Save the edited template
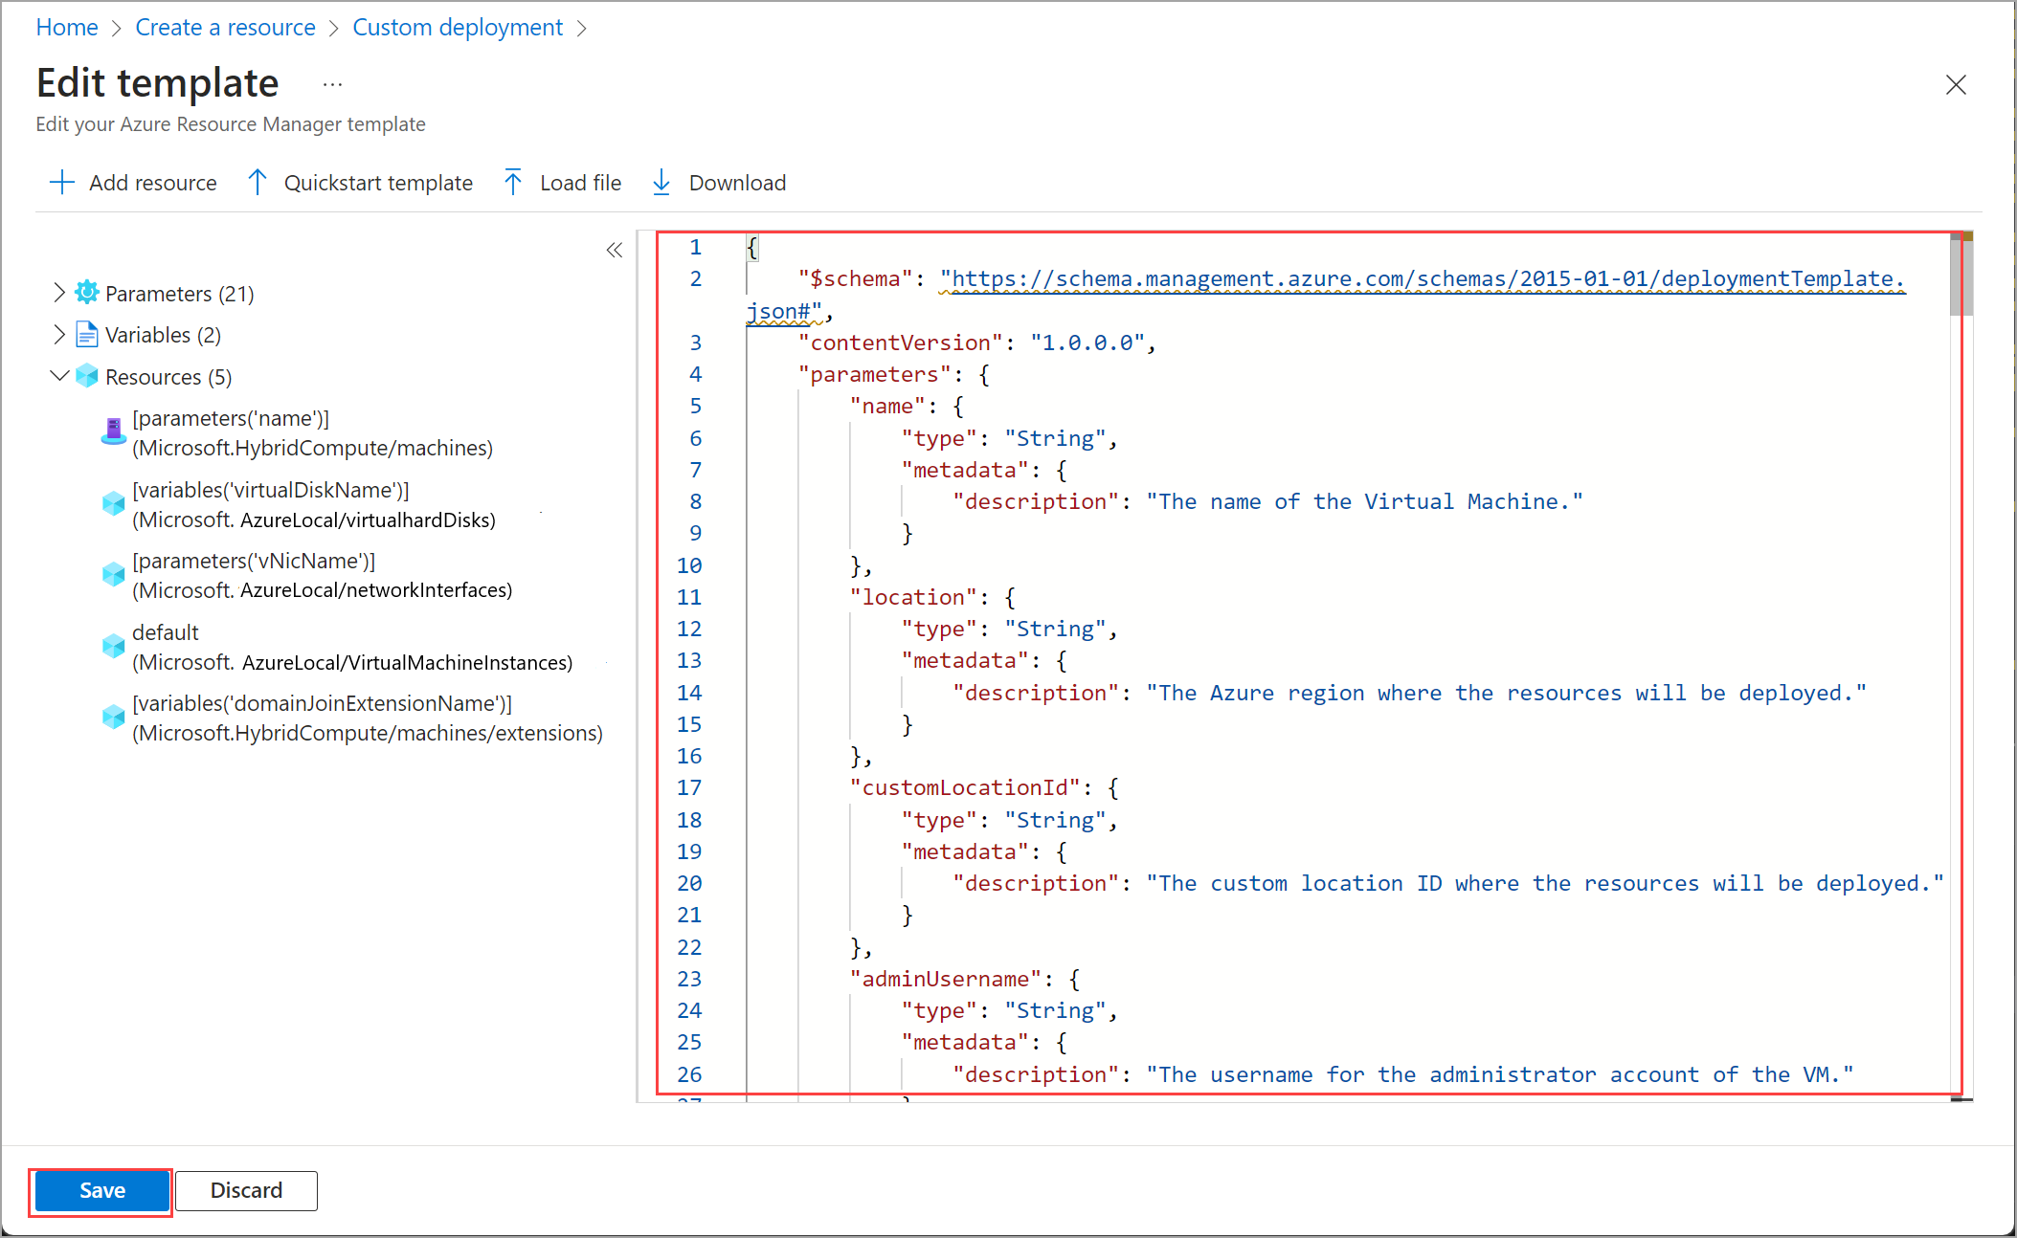The width and height of the screenshot is (2017, 1238). (x=101, y=1190)
